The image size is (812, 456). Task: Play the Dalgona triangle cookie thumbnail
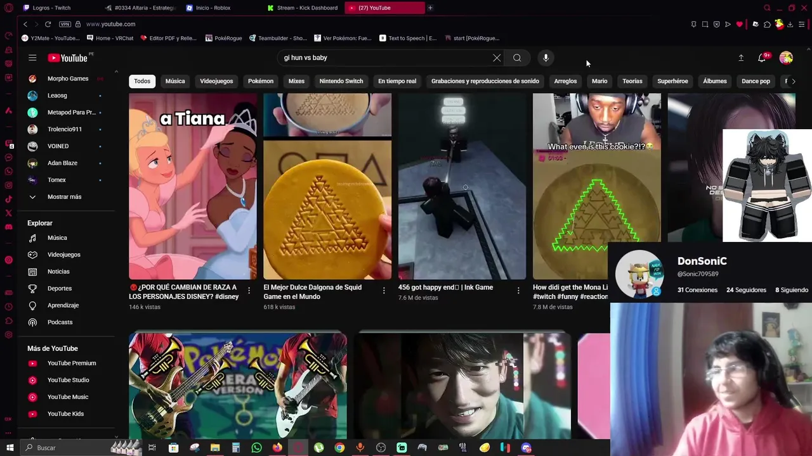click(x=327, y=186)
